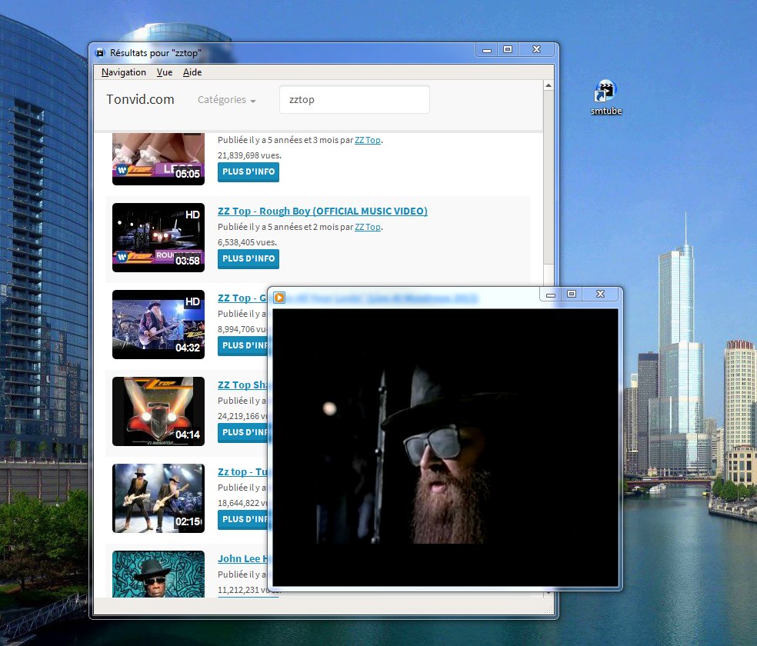The height and width of the screenshot is (646, 757).
Task: Open the ZZ Top Sh video title link
Action: tap(242, 385)
